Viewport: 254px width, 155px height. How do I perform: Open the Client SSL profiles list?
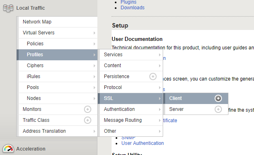[196, 98]
